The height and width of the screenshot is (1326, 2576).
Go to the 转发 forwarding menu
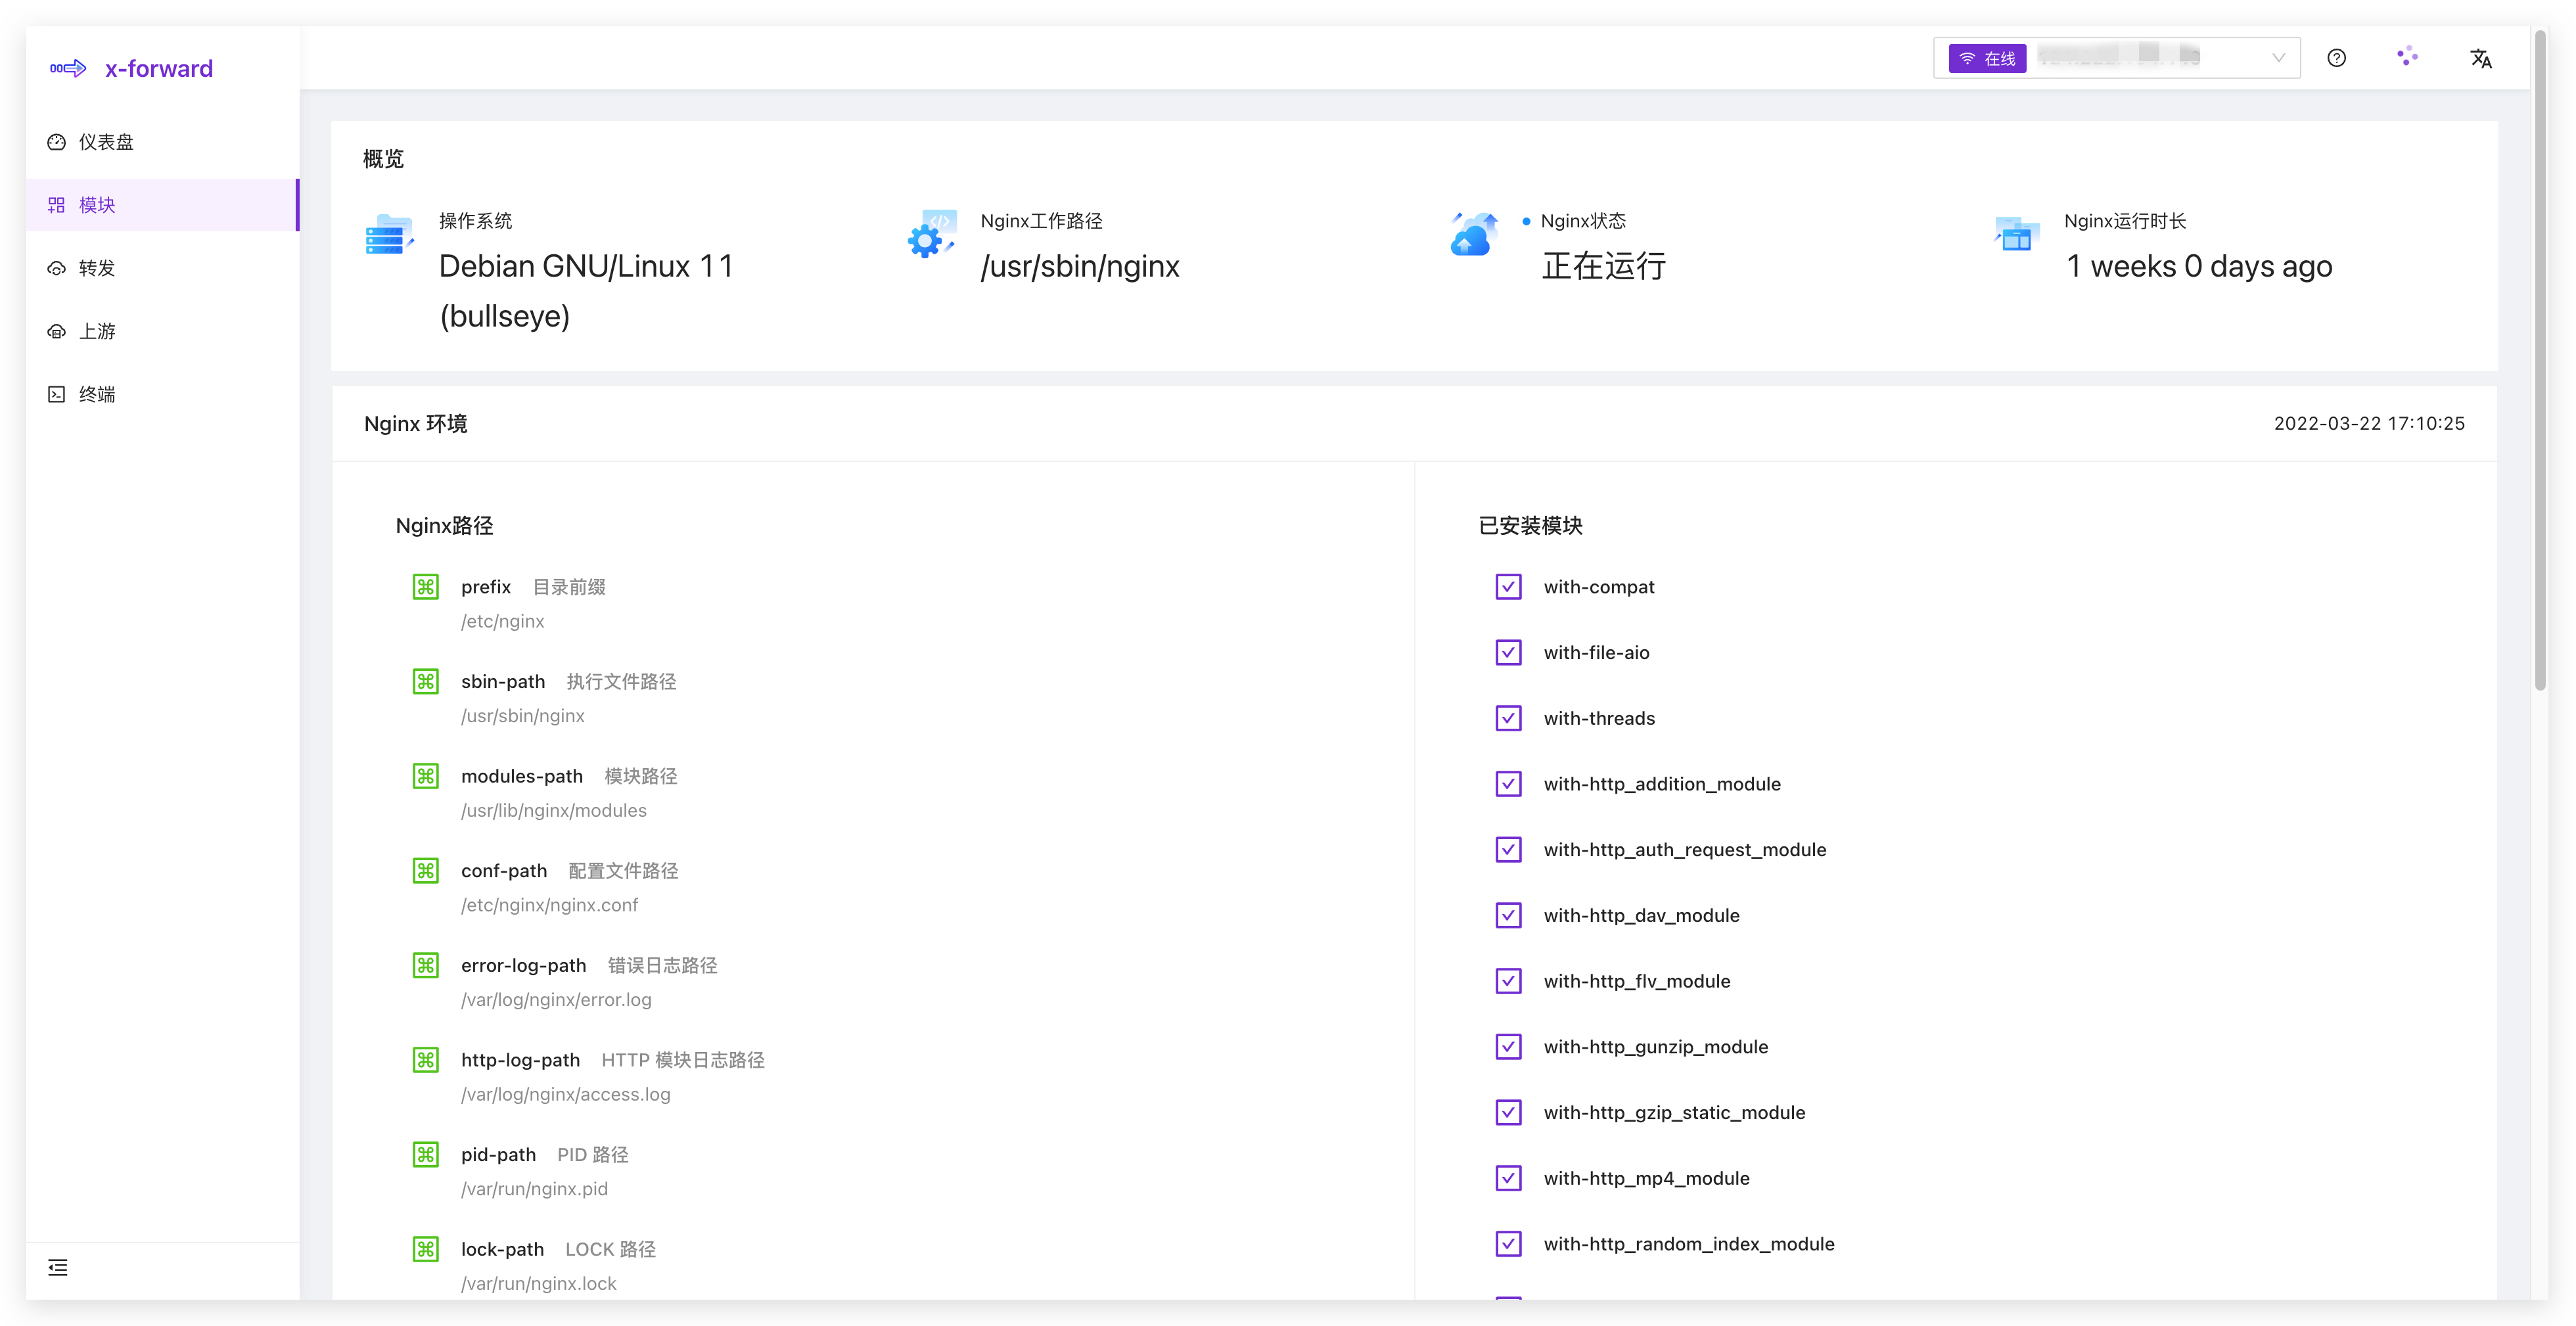97,268
